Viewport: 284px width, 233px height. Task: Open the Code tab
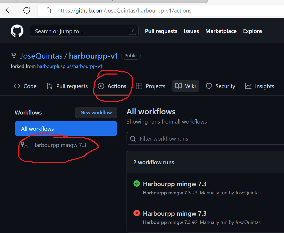(25, 86)
